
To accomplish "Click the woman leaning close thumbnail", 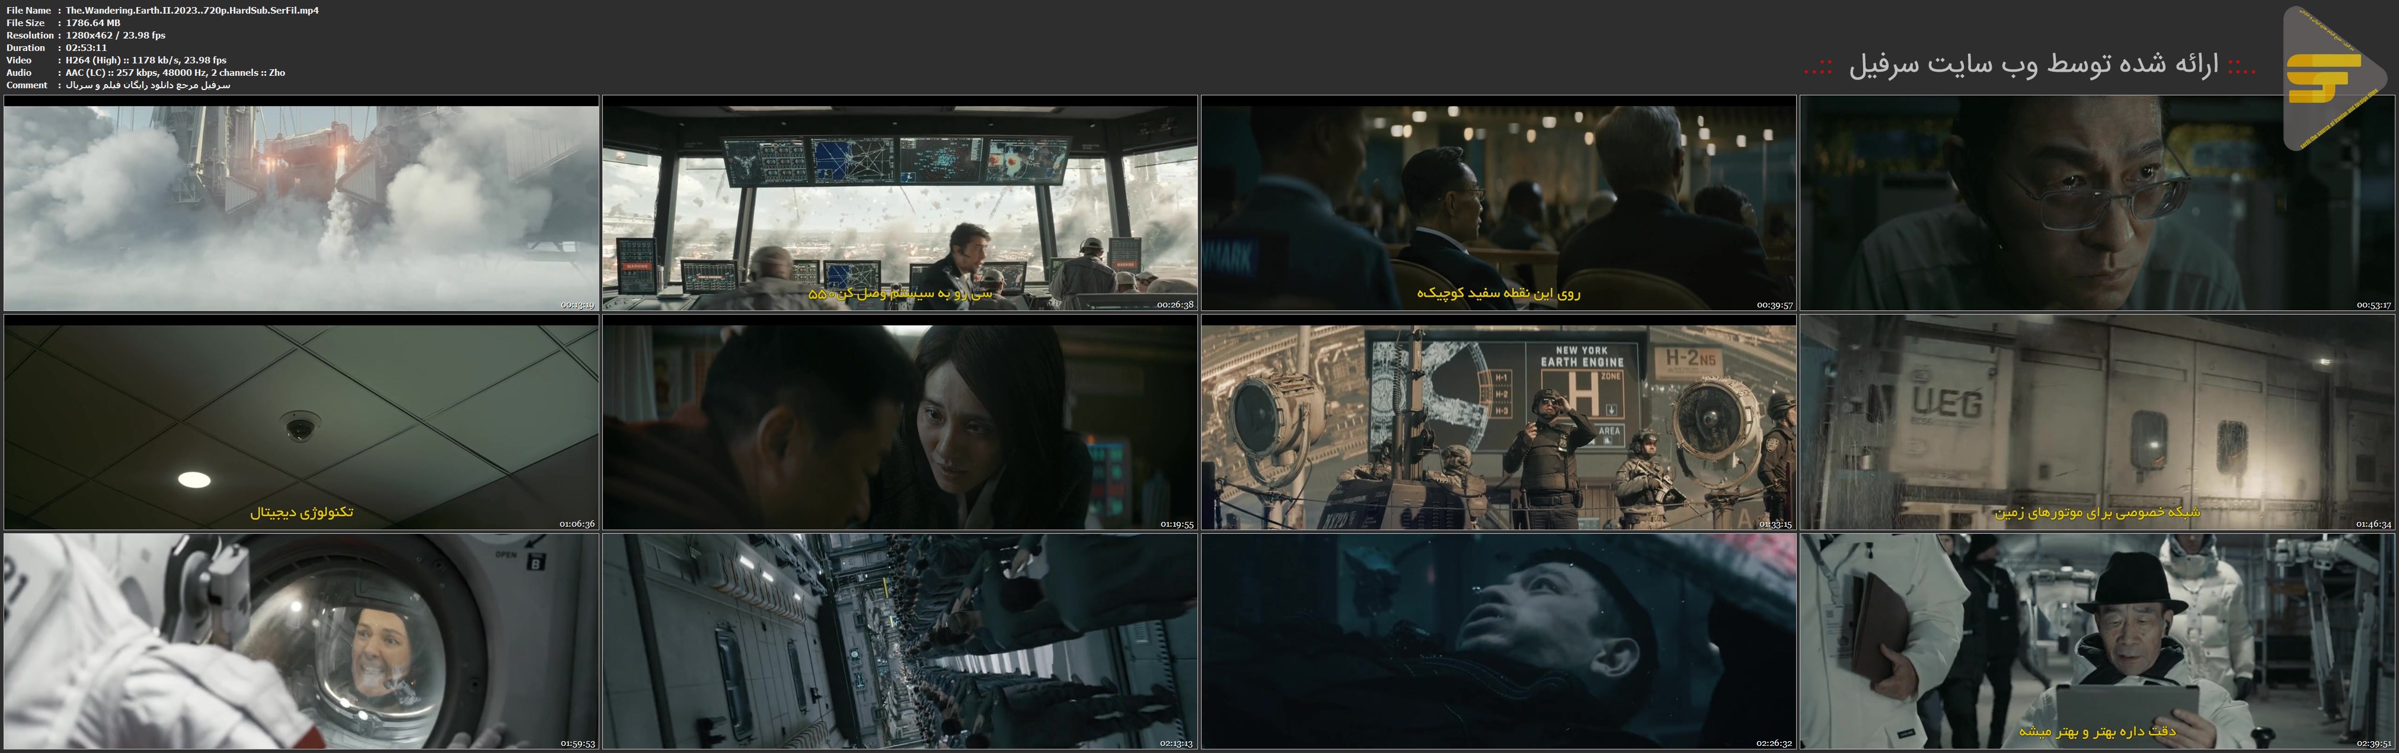I will [x=900, y=424].
